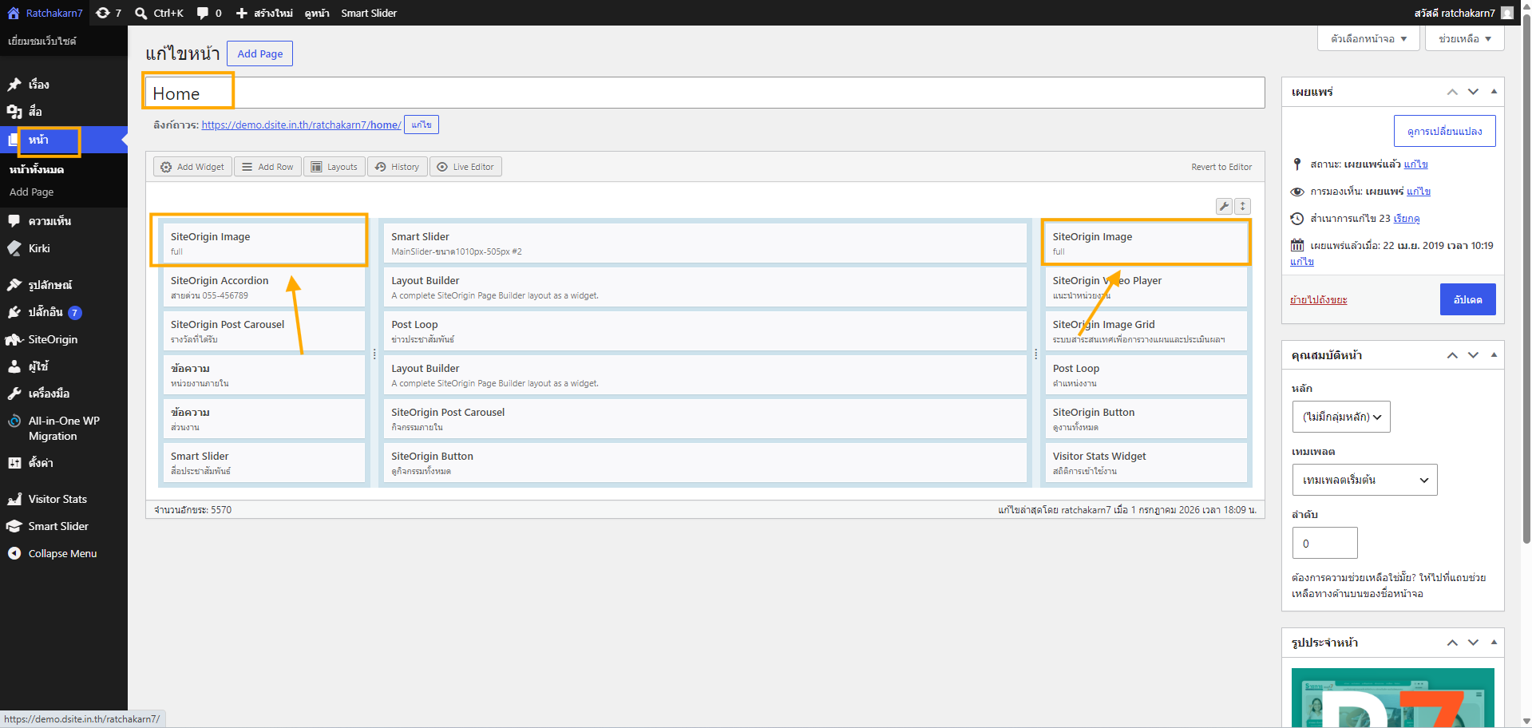Image resolution: width=1532 pixels, height=728 pixels.
Task: Open History in the builder toolbar
Action: pyautogui.click(x=398, y=167)
